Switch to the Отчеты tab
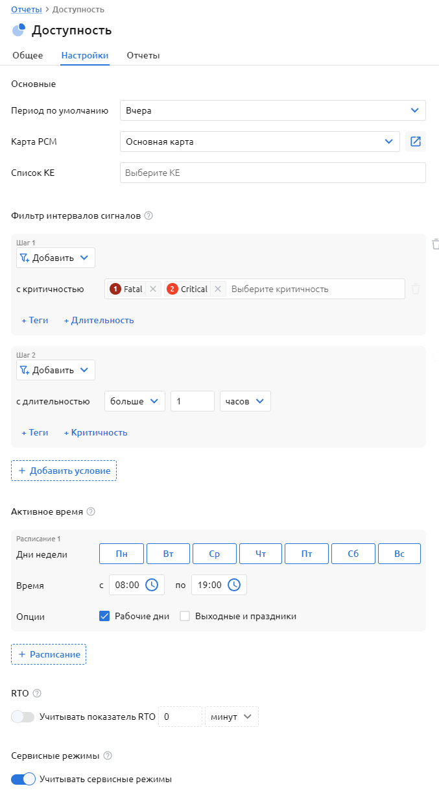 point(143,55)
